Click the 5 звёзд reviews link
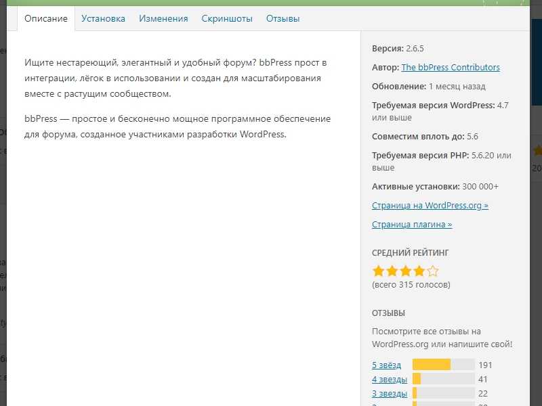542x406 pixels. (x=386, y=365)
